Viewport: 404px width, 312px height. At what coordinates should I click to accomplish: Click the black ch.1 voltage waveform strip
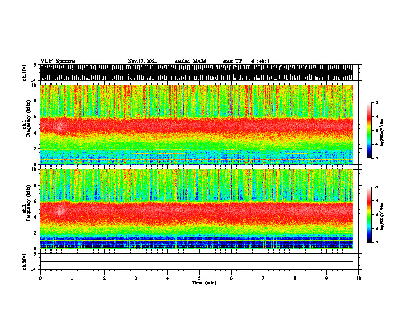tap(196, 72)
